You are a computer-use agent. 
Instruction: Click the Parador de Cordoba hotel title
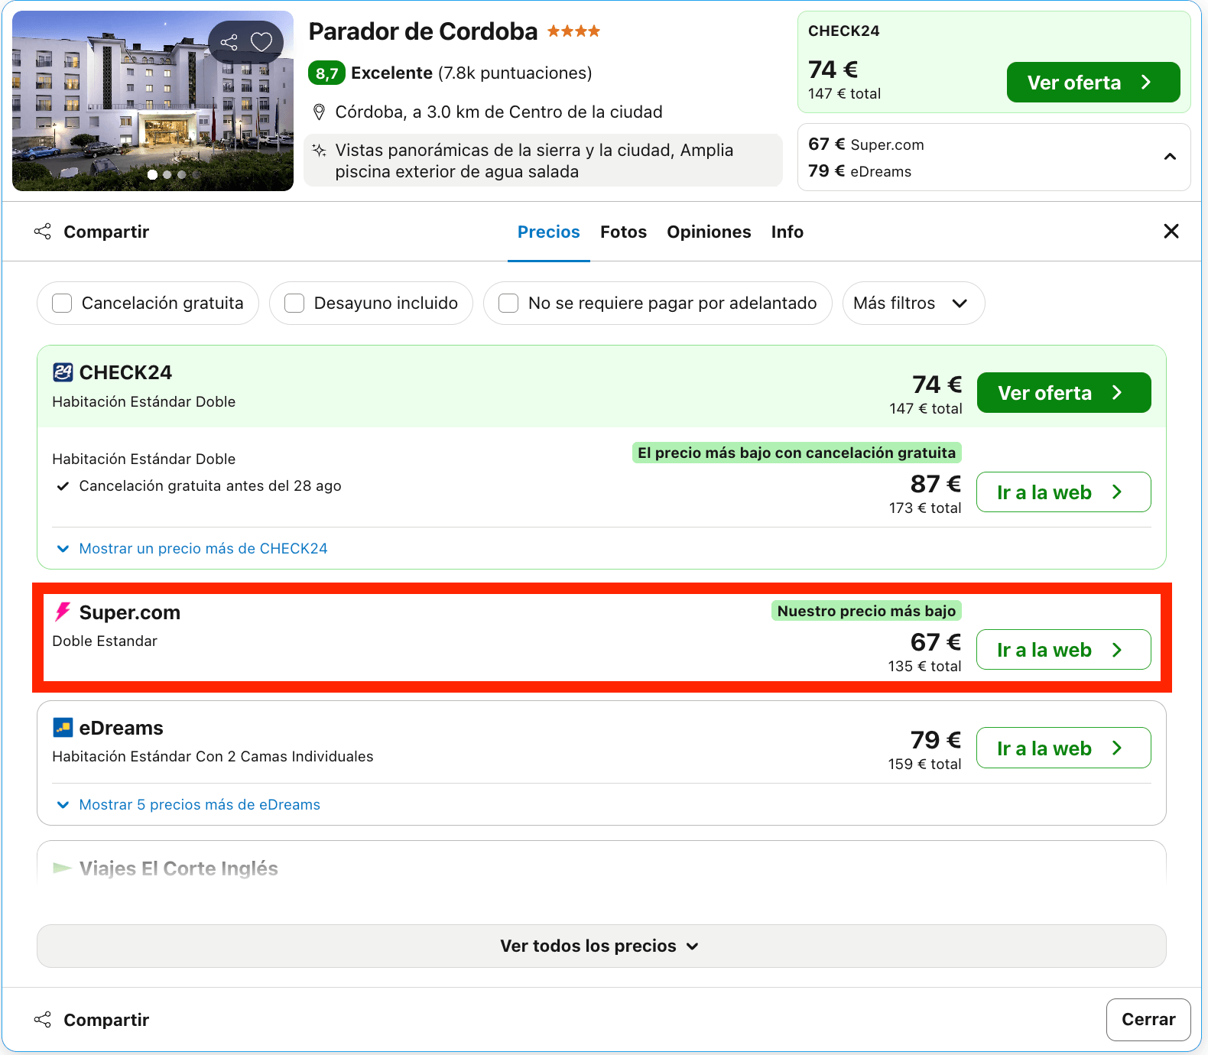pyautogui.click(x=423, y=31)
